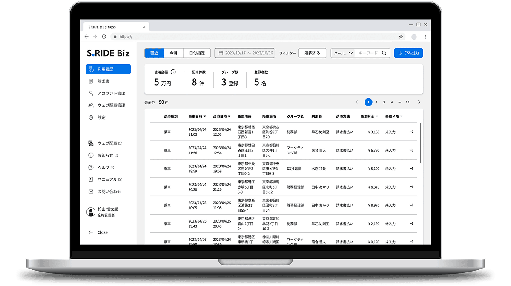Screen dimensions: 511x286
Task: Open ウェブ配車管理 in the sidebar
Action: 111,105
